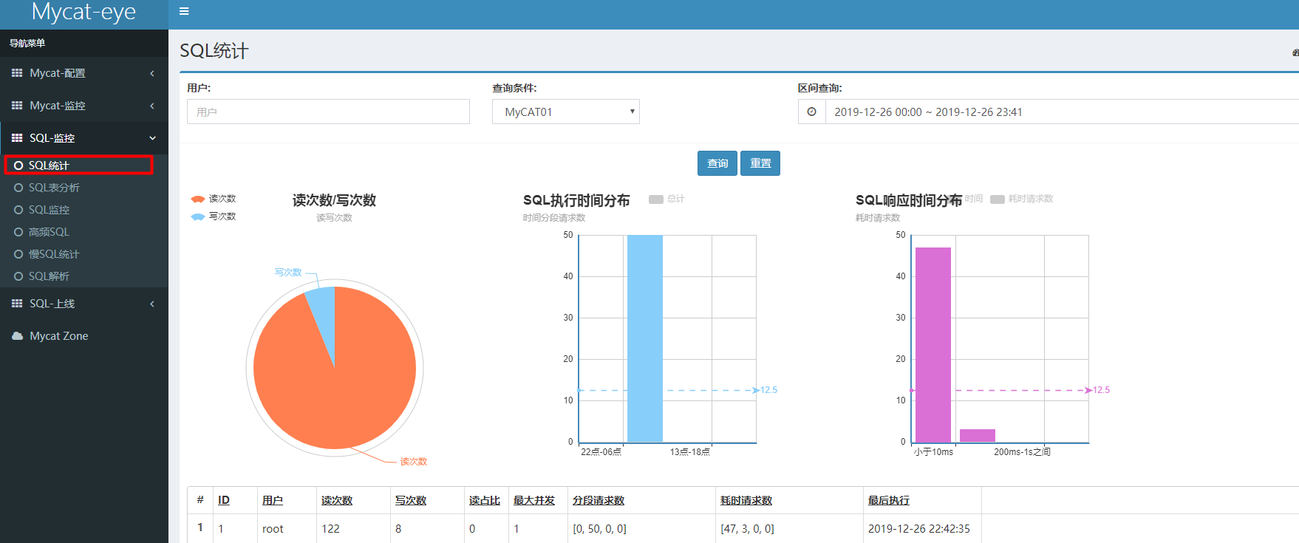Click the 122 read count cell
Viewport: 1299px width, 543px height.
coord(353,528)
